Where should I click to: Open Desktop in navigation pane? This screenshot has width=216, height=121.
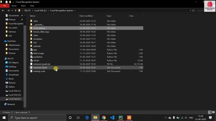(11, 67)
